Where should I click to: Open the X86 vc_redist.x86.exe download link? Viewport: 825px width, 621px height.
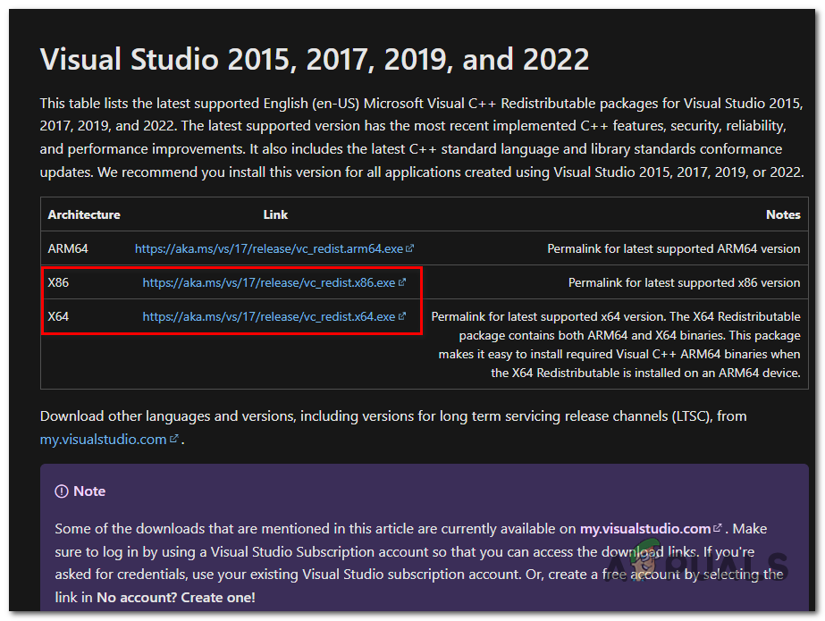[x=269, y=283]
